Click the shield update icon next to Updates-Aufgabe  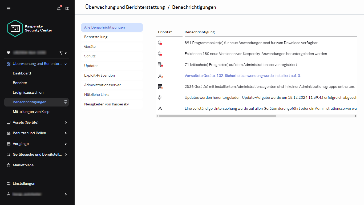pos(160,97)
